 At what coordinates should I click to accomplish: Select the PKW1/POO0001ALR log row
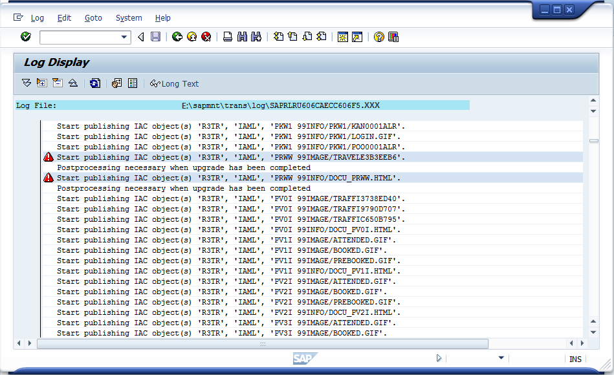pyautogui.click(x=312, y=147)
